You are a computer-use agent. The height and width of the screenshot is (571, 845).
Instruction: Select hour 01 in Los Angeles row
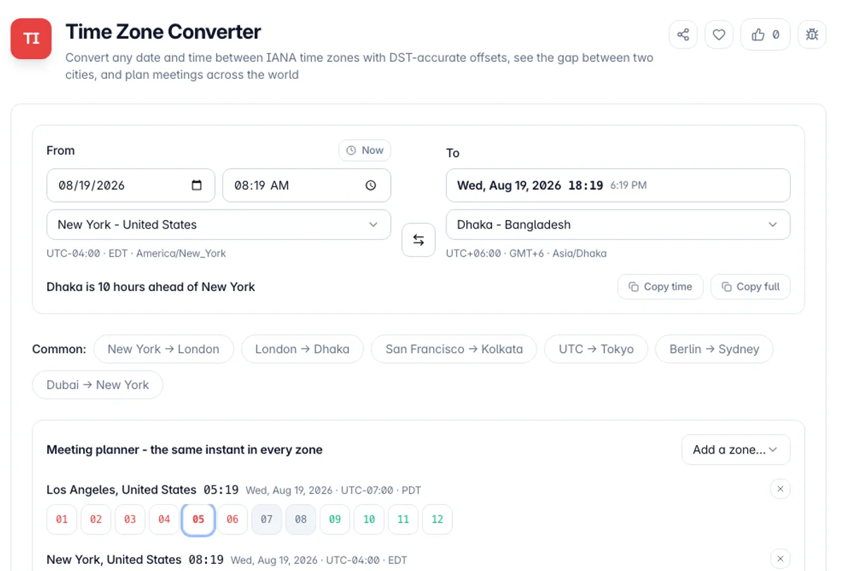click(x=62, y=520)
